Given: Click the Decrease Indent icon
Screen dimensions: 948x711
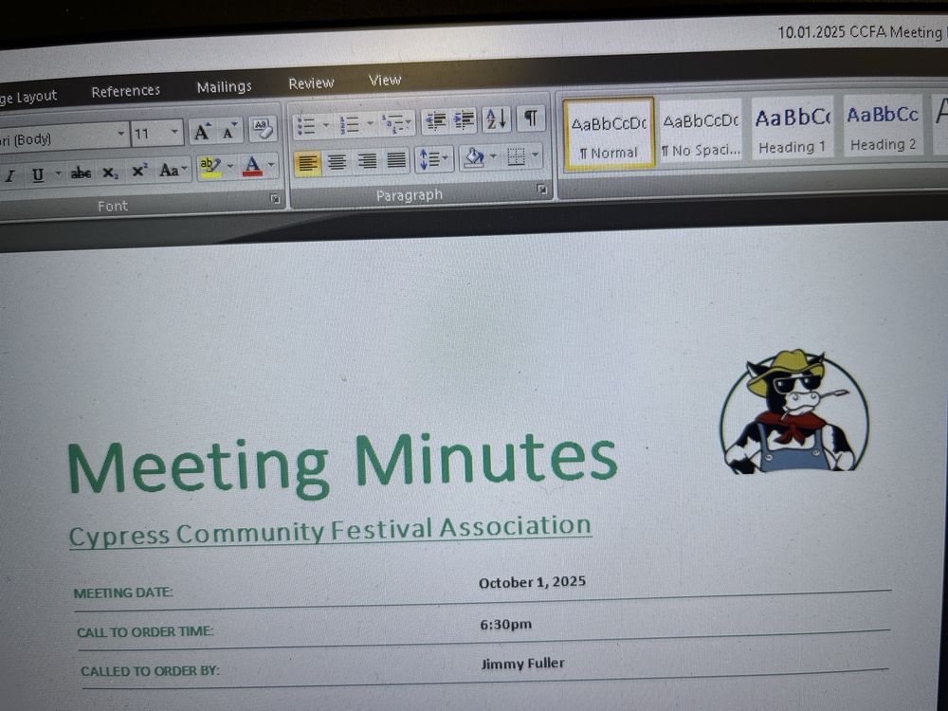Looking at the screenshot, I should 437,120.
